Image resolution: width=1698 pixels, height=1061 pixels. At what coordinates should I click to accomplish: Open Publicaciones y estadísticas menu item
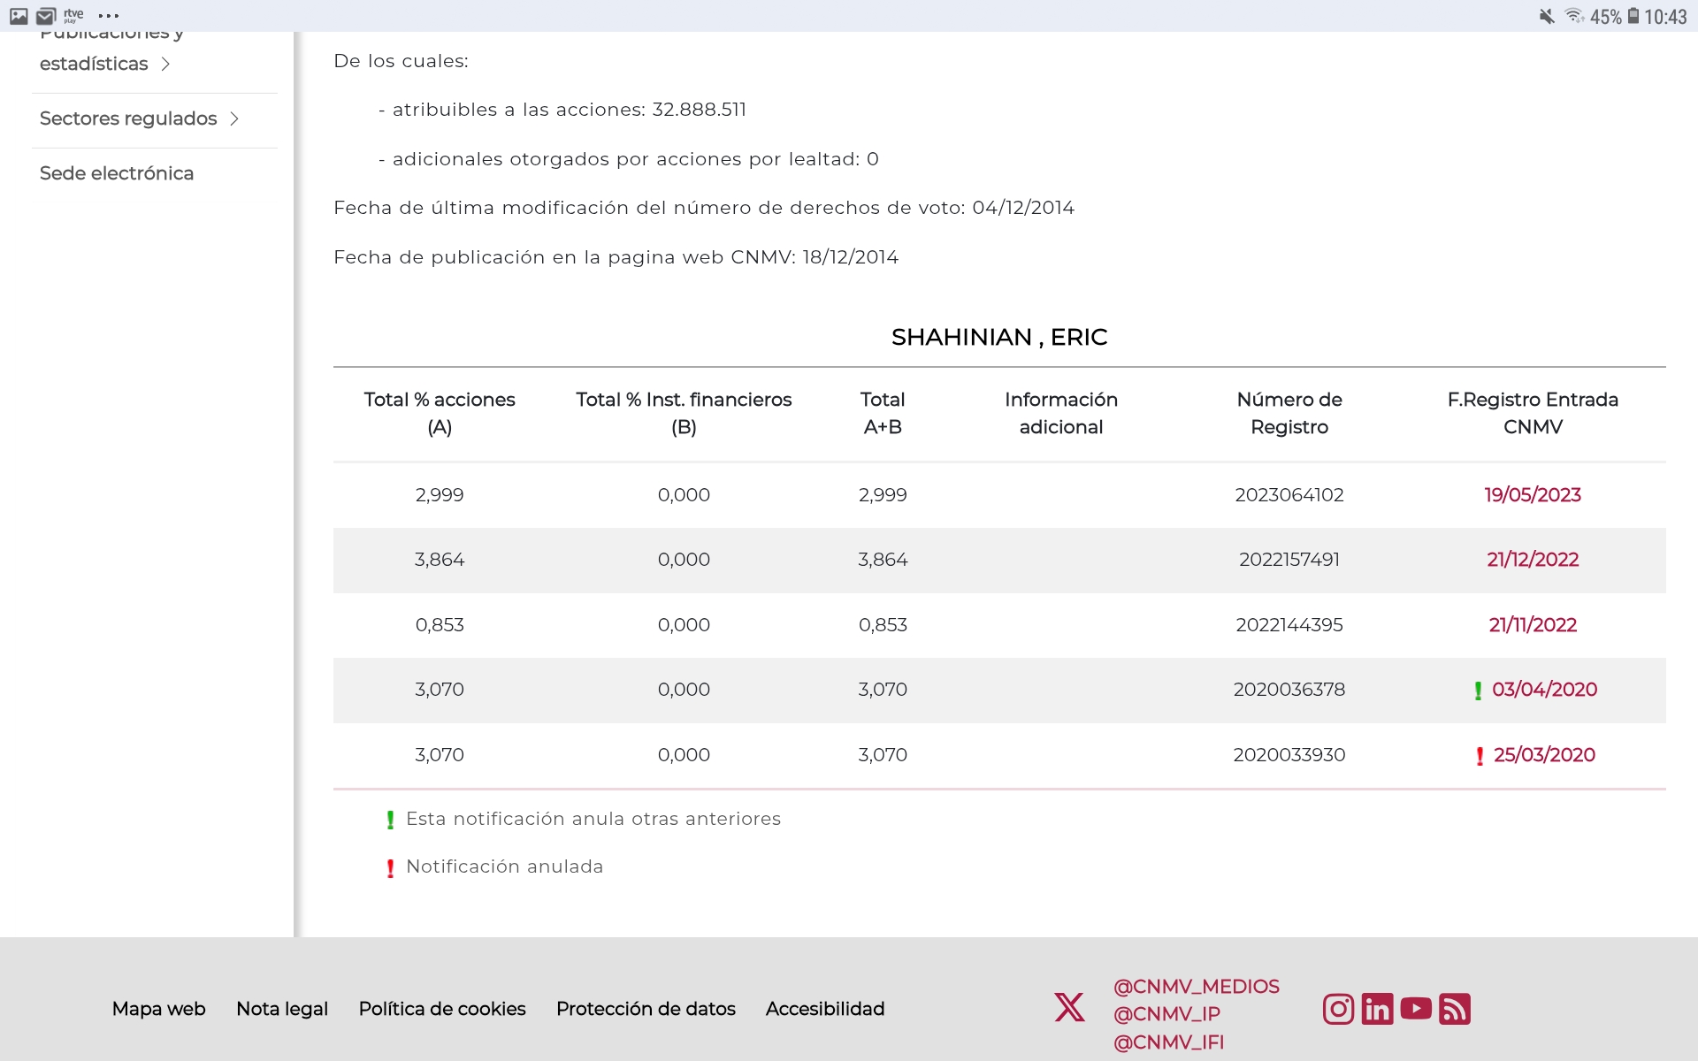pos(111,49)
